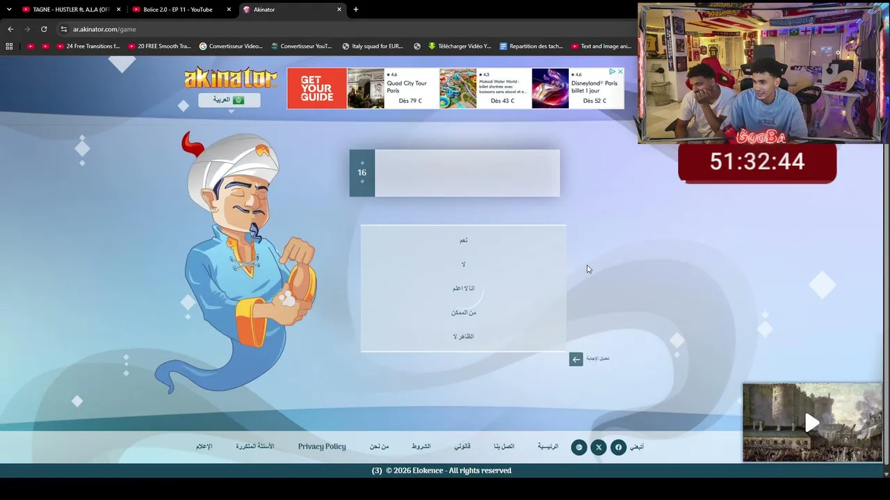
Task: Click the back arrow to correct answer
Action: [x=576, y=359]
